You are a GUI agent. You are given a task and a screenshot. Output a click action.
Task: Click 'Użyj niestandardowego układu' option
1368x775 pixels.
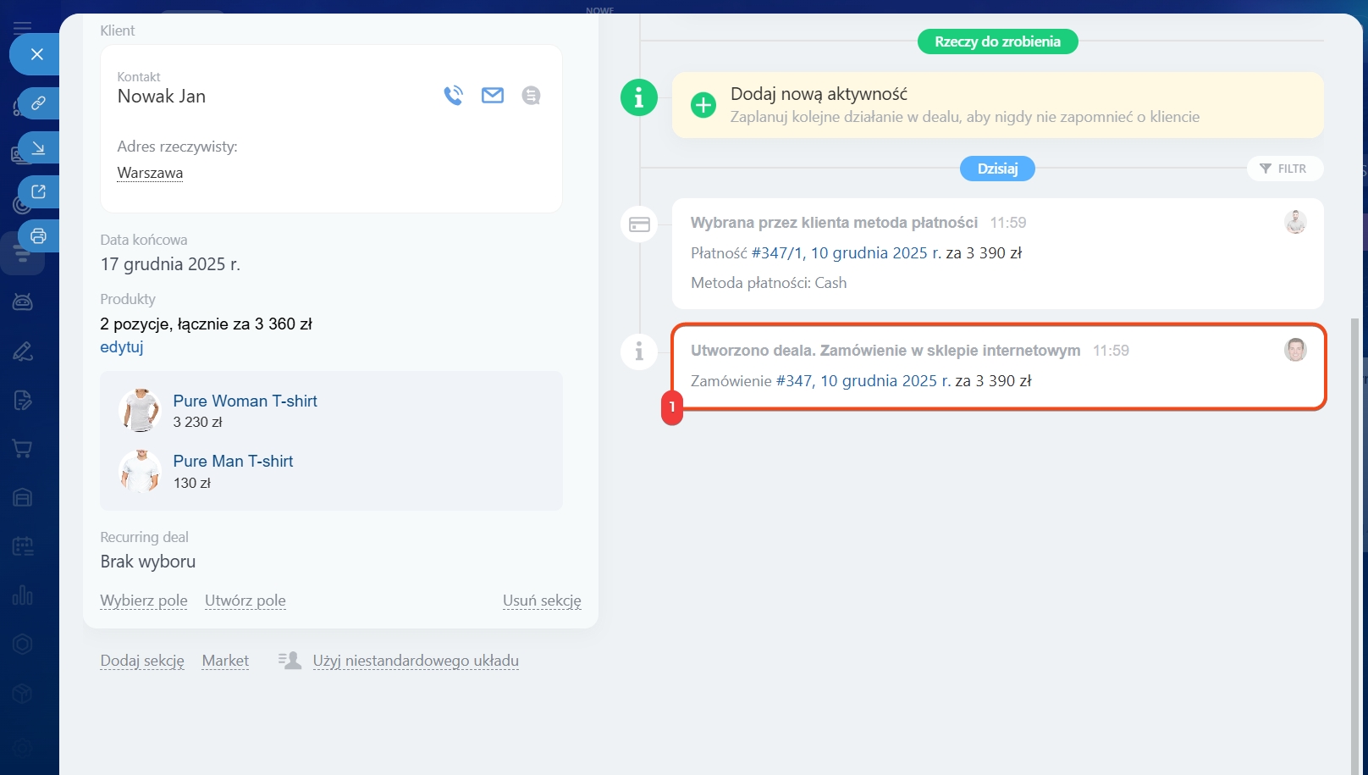(x=415, y=661)
